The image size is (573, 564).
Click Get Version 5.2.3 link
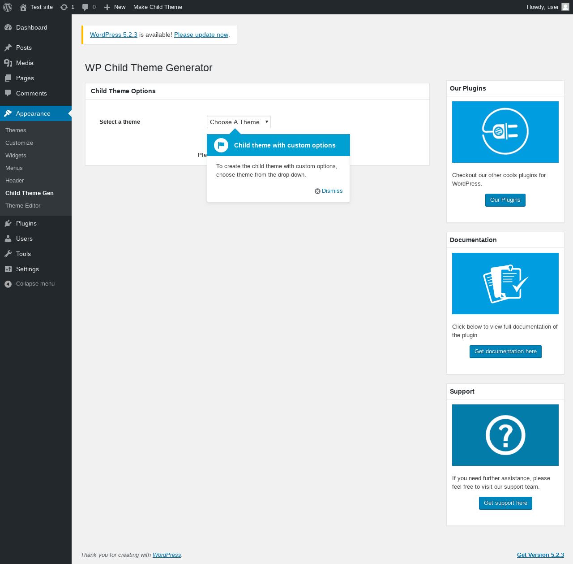pyautogui.click(x=540, y=555)
